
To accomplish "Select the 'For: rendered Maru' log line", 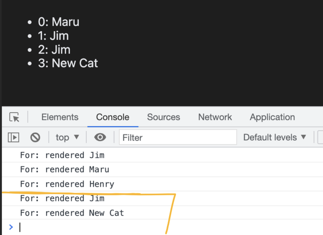I will click(65, 170).
